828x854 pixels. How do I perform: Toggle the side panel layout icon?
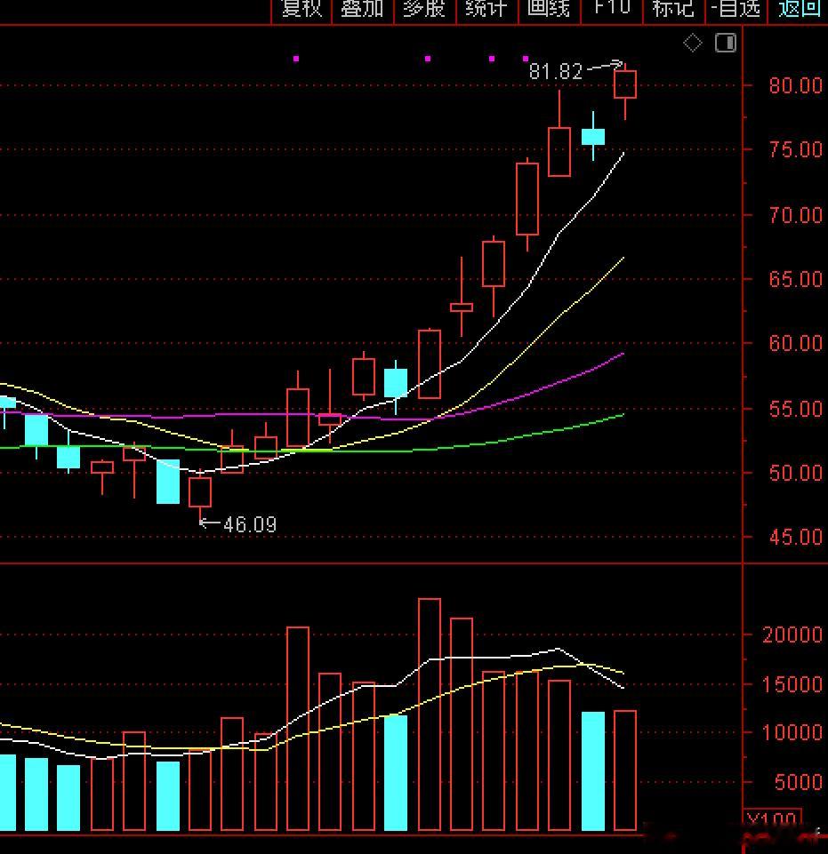[x=726, y=43]
